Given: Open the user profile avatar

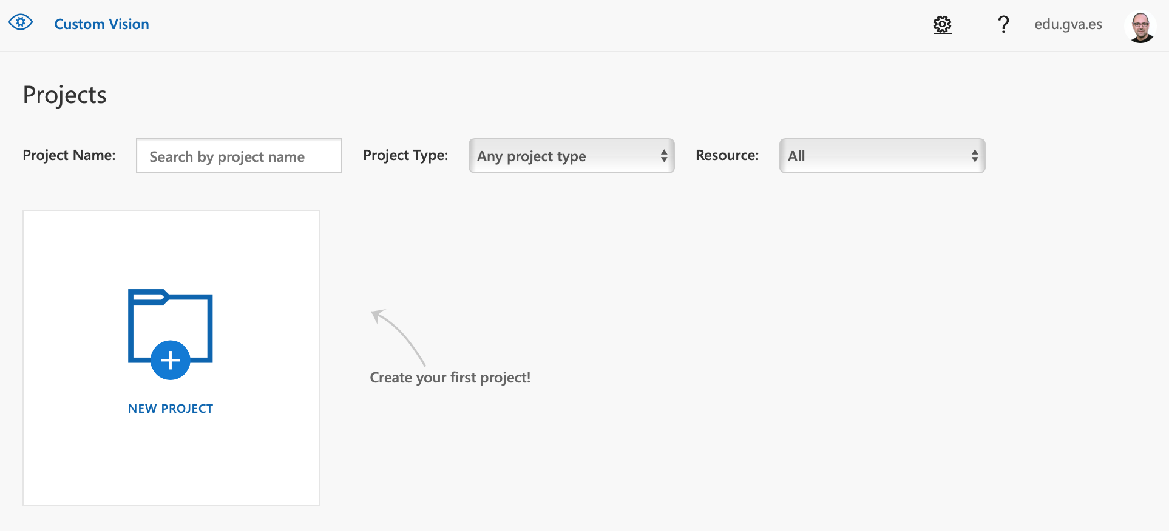Looking at the screenshot, I should (1141, 27).
